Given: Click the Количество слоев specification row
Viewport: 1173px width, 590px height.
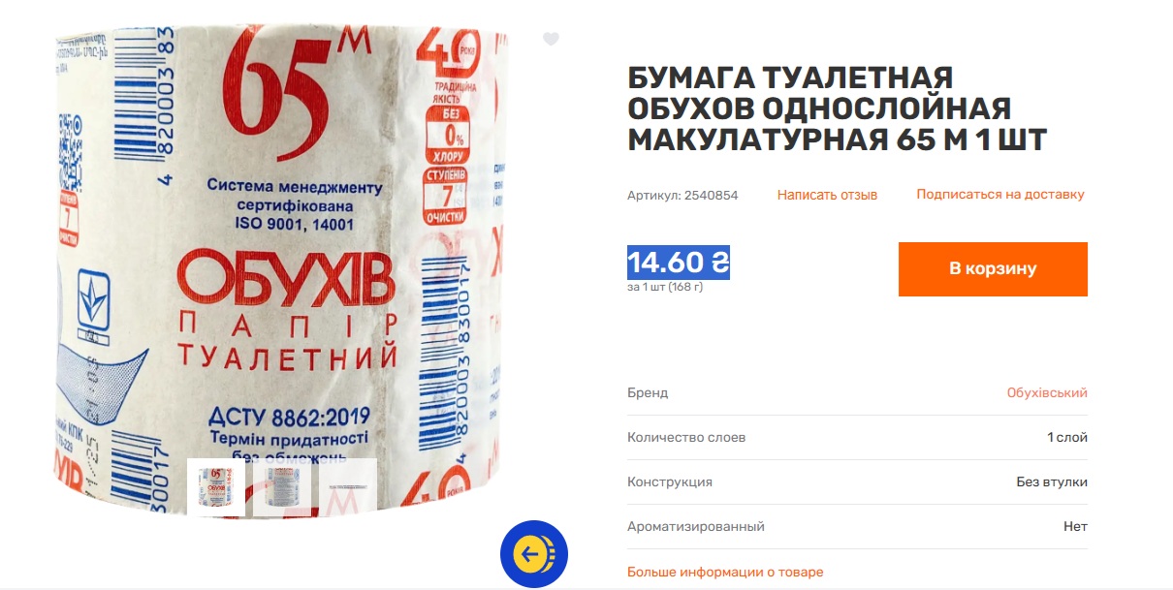Looking at the screenshot, I should pyautogui.click(x=857, y=438).
